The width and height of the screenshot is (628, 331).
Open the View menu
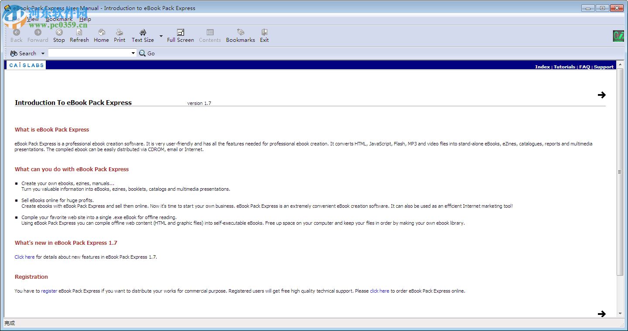[x=33, y=19]
